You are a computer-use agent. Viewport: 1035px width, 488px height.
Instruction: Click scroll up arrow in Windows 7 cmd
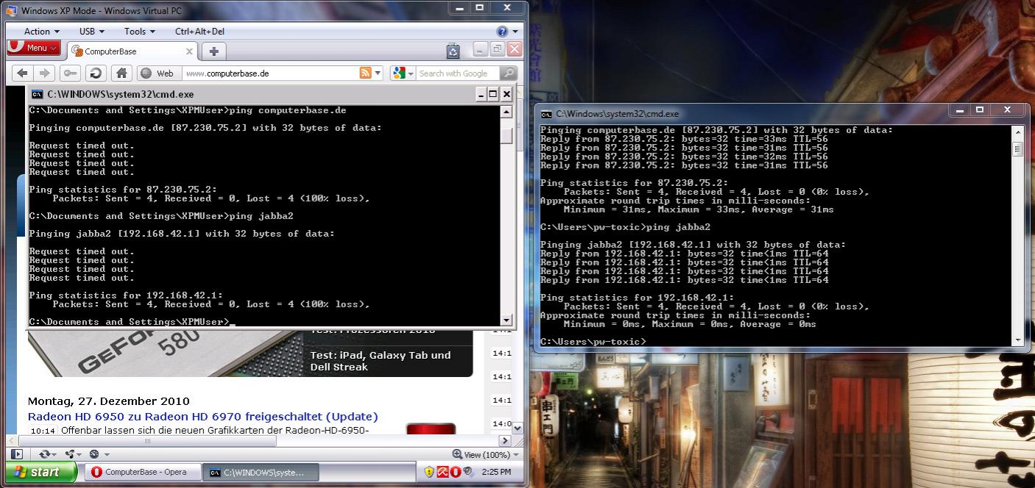pos(1018,131)
